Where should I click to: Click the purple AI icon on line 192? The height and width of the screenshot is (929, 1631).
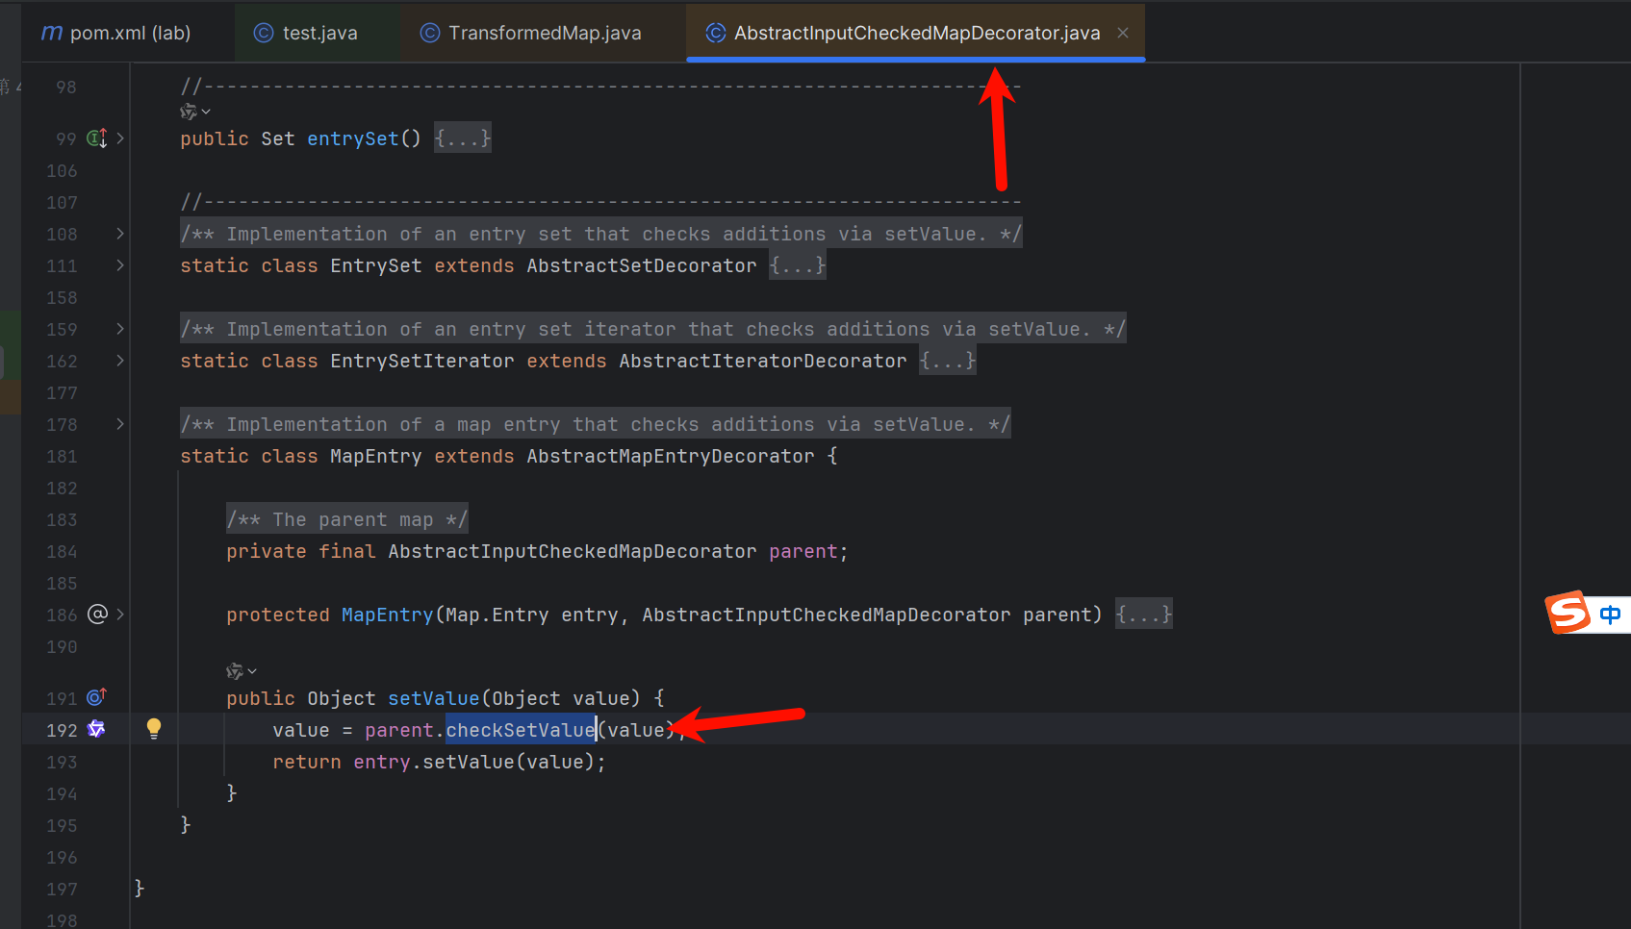tap(96, 729)
